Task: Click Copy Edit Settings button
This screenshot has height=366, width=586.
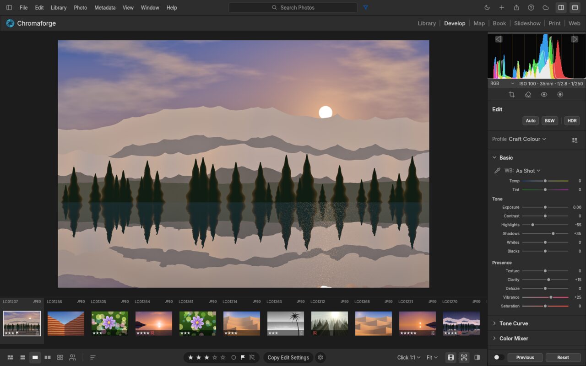Action: click(288, 357)
